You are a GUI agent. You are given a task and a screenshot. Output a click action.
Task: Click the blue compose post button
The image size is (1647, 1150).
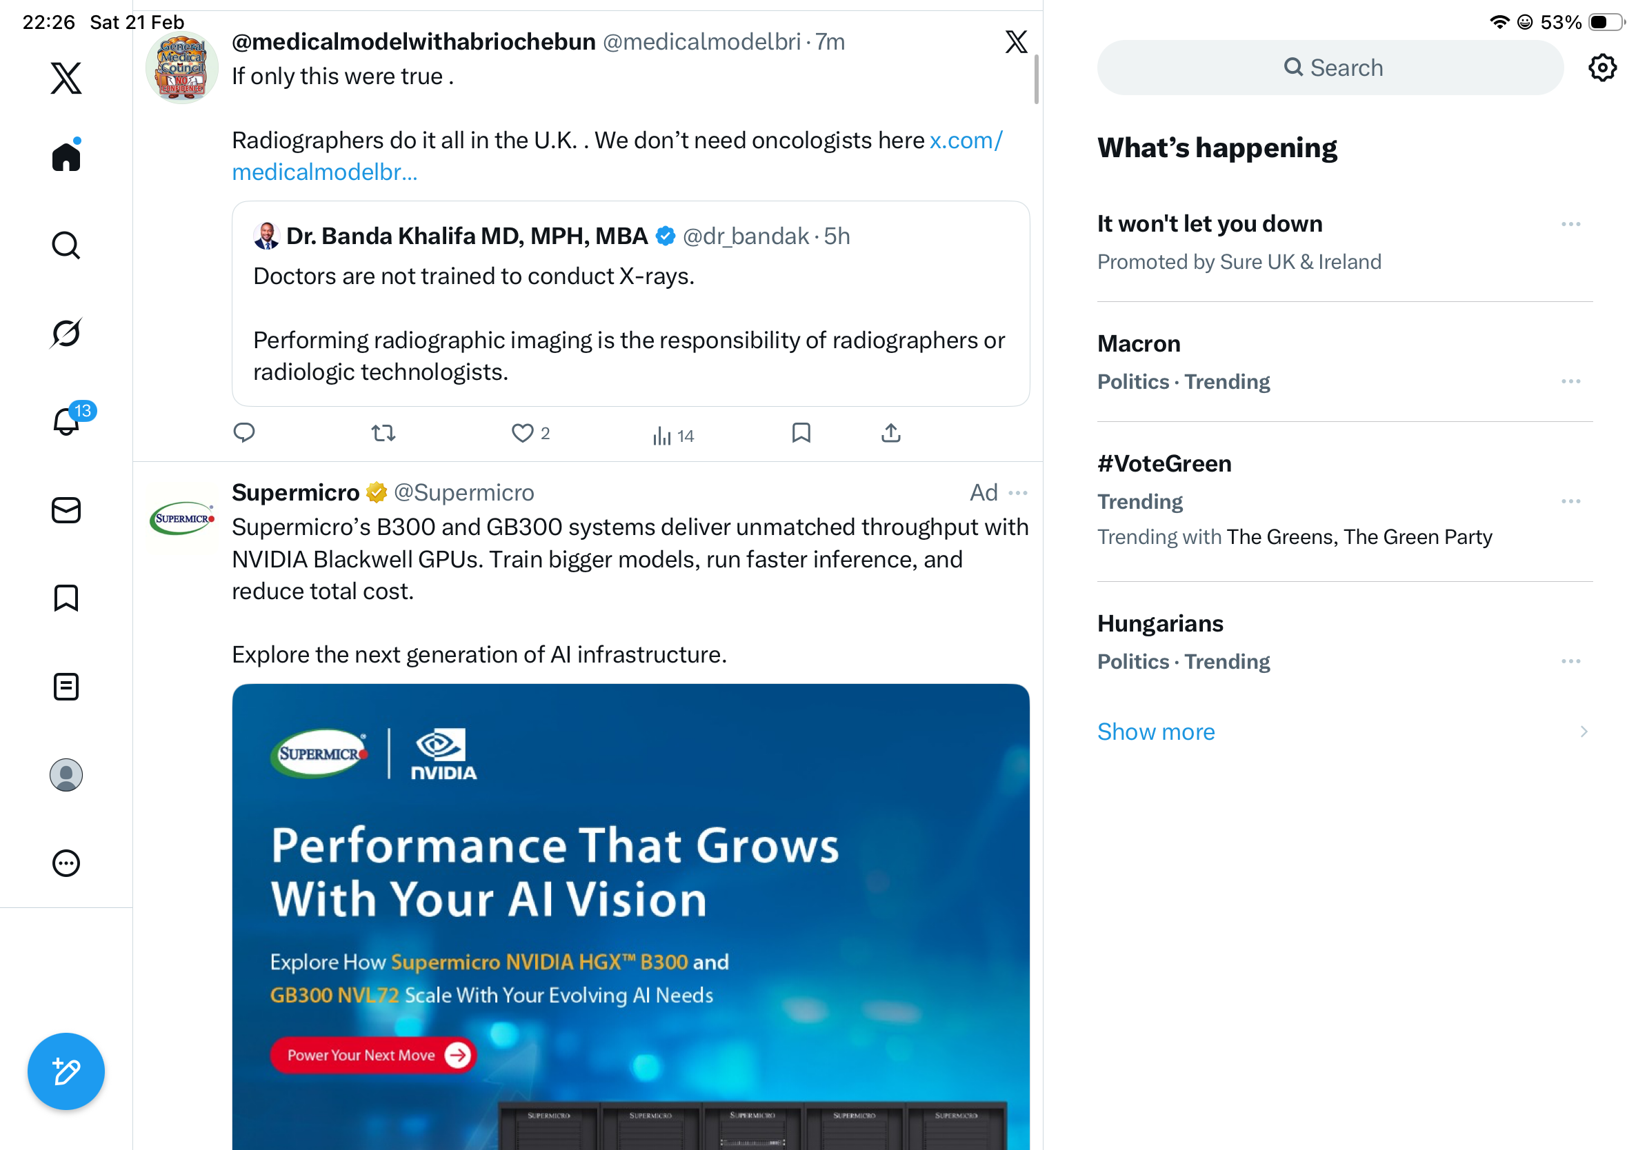point(66,1071)
